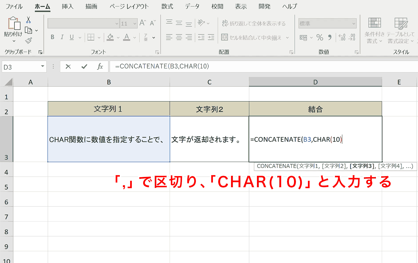
Task: Click the text Orientation icon
Action: point(201,23)
